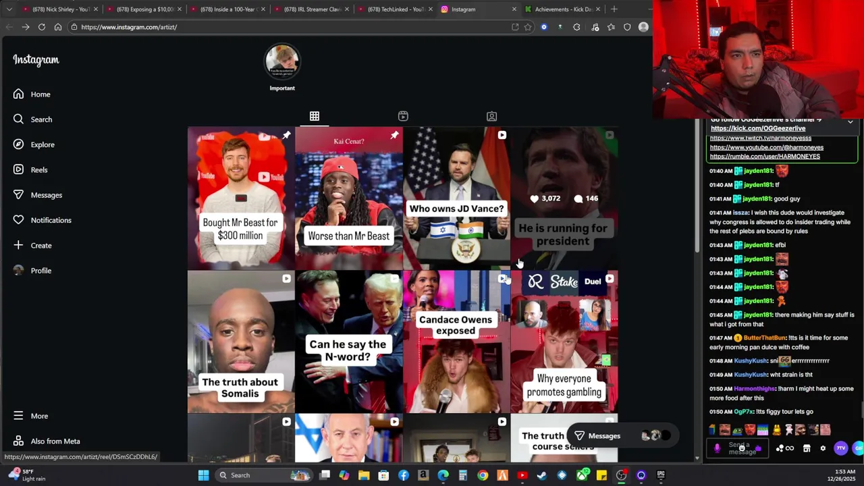The height and width of the screenshot is (486, 864).
Task: Open File Explorer from the taskbar
Action: click(x=364, y=475)
